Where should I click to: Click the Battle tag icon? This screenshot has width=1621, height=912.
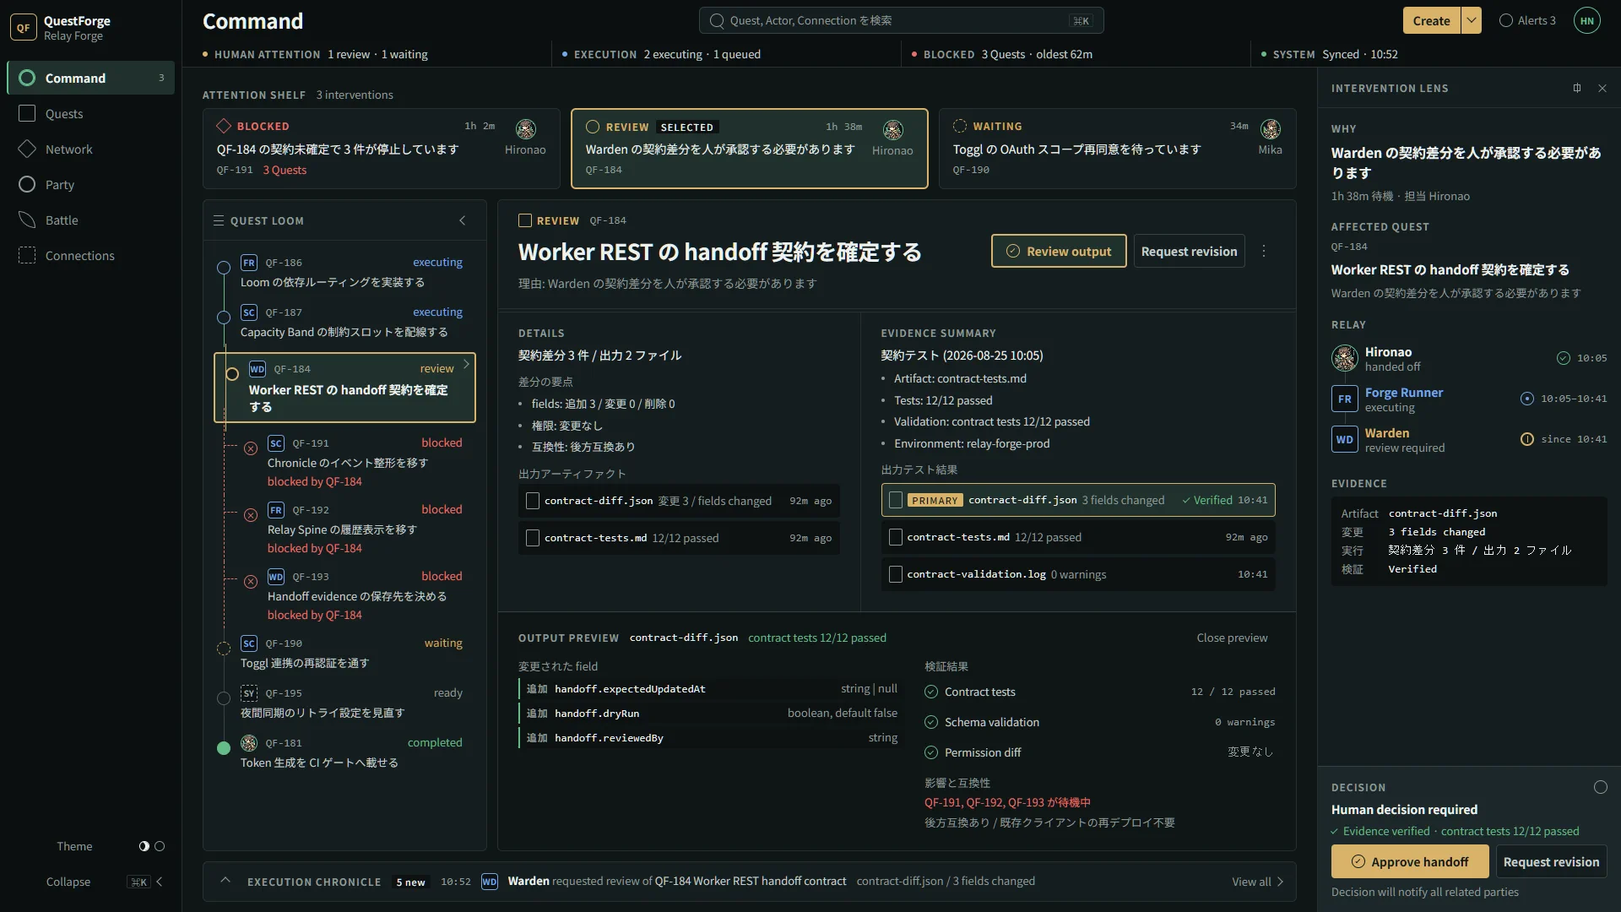pos(27,220)
